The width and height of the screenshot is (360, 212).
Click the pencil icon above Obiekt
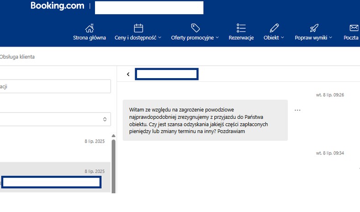(x=274, y=28)
